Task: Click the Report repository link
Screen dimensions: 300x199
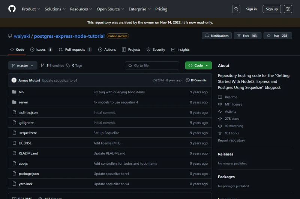Action: tap(231, 140)
